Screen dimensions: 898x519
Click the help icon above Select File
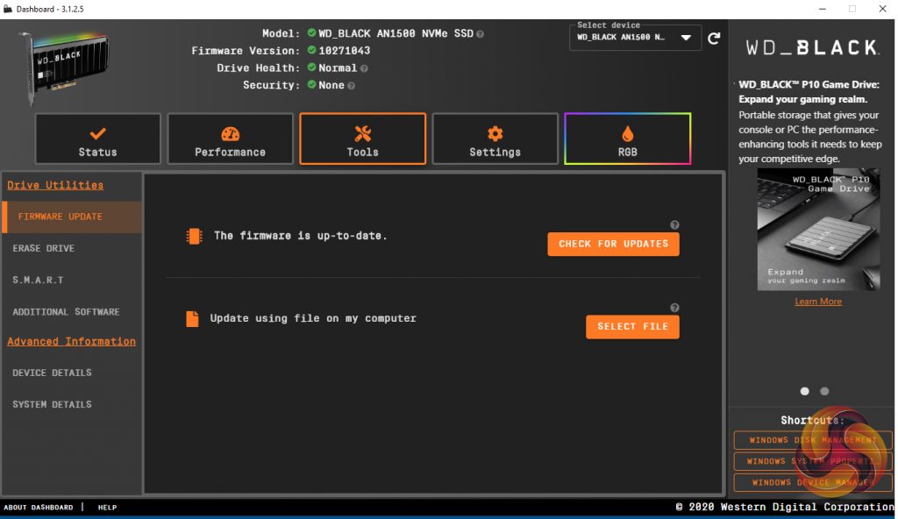674,308
